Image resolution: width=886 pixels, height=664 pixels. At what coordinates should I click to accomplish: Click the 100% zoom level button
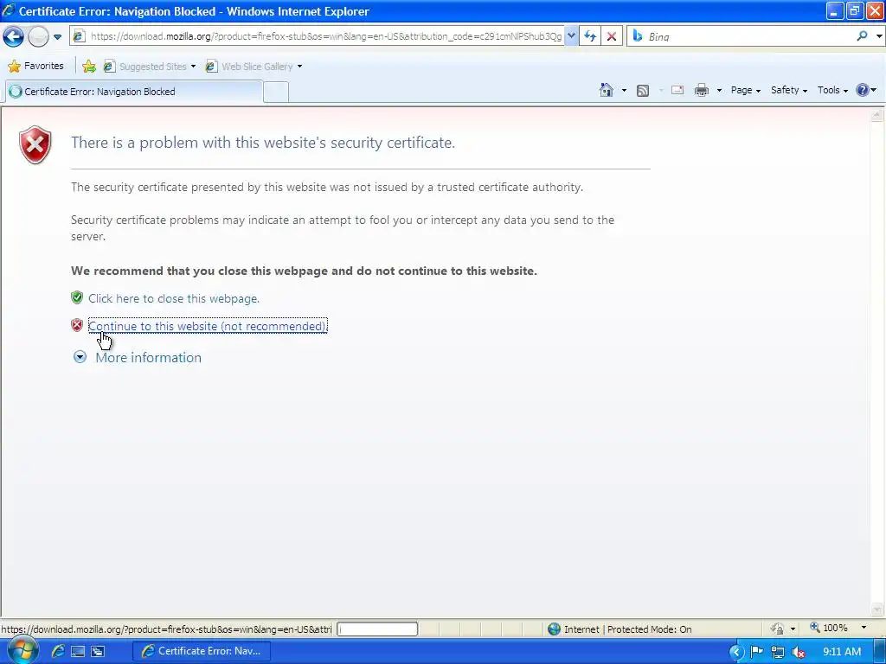pos(828,628)
